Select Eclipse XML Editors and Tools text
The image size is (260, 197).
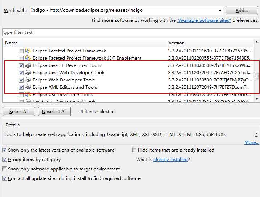coord(65,87)
